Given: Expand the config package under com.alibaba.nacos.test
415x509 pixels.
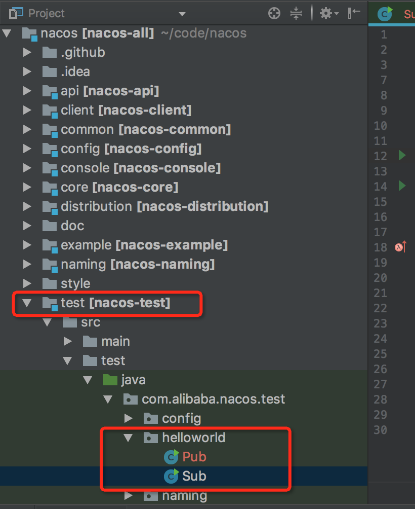Looking at the screenshot, I should (129, 418).
